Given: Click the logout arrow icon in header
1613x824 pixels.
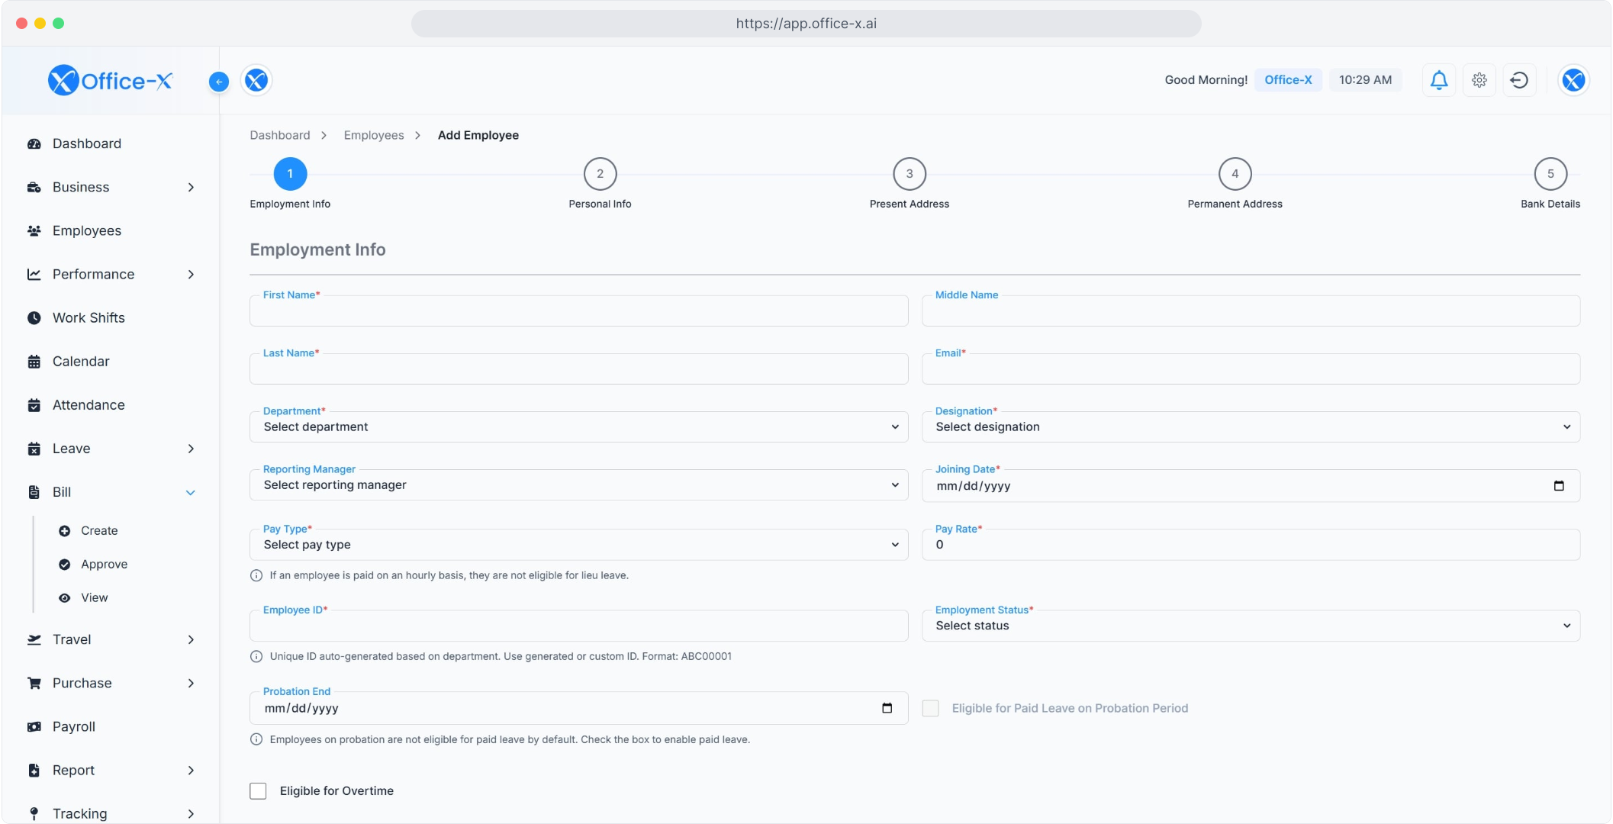Looking at the screenshot, I should 1518,80.
